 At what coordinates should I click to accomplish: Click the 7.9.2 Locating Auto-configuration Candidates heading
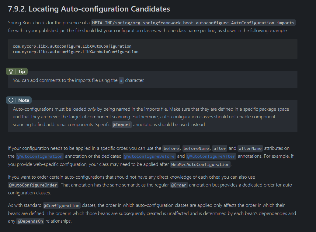click(89, 9)
